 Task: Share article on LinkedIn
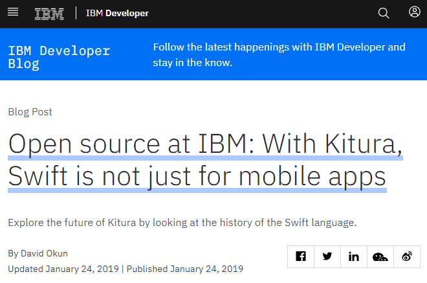354,256
